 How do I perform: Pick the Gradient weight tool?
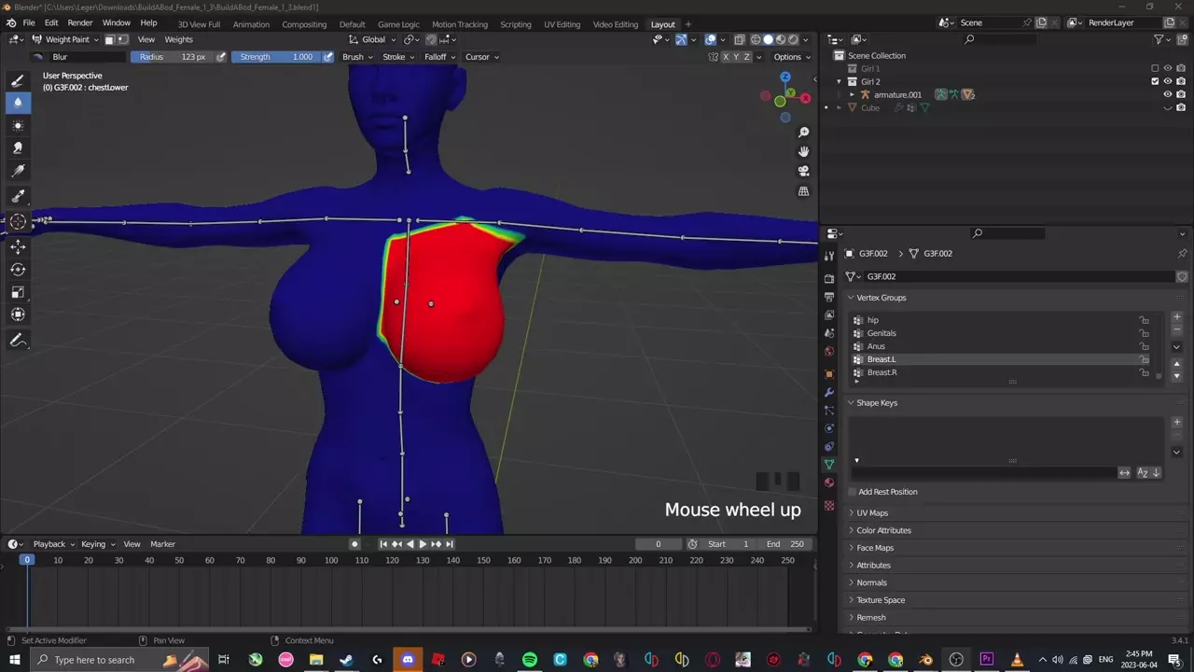18,171
